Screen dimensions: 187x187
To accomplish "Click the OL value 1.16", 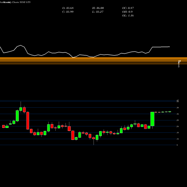I will point(131,16).
